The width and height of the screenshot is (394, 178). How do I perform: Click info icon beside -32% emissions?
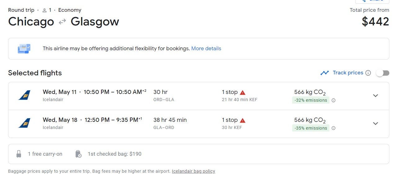click(334, 100)
